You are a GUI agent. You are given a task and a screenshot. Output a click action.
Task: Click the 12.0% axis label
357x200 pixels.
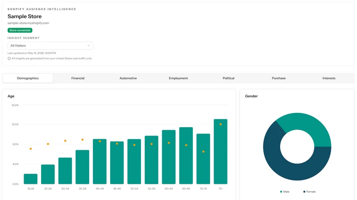pos(15,124)
